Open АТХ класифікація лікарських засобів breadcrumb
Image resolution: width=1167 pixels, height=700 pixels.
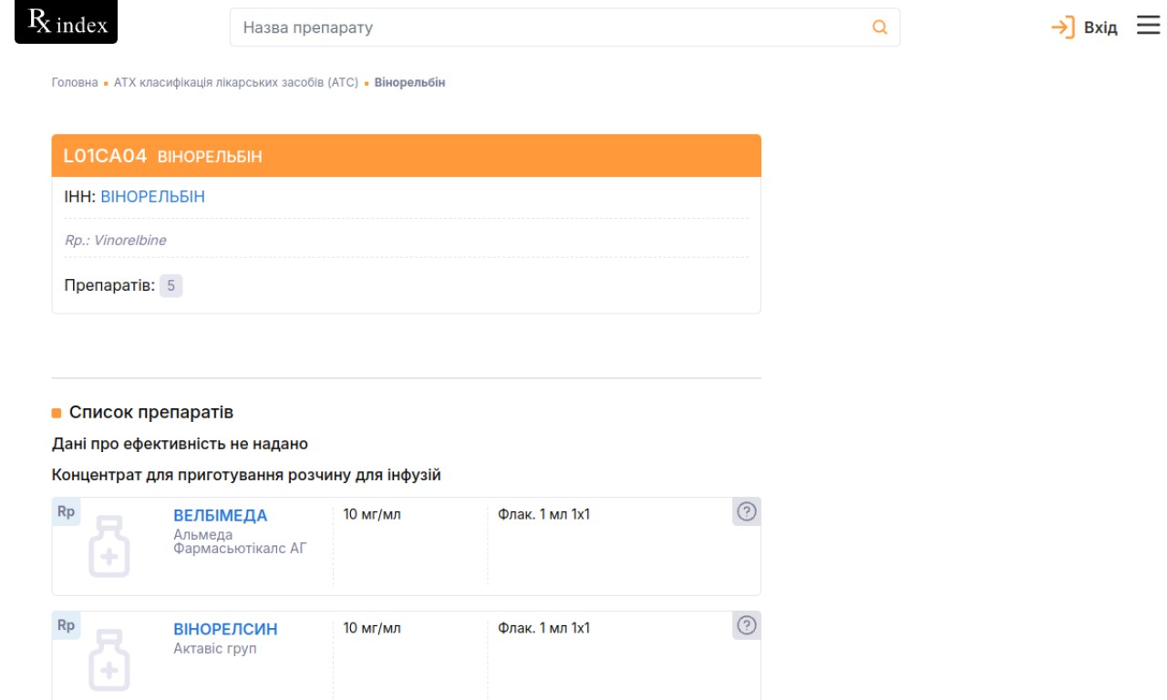[236, 82]
